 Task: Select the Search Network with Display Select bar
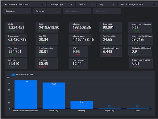[26, 95]
